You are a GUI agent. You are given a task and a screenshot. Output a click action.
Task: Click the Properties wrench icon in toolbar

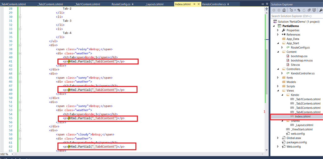[321, 10]
